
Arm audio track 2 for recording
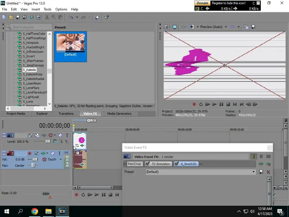(x=29, y=153)
